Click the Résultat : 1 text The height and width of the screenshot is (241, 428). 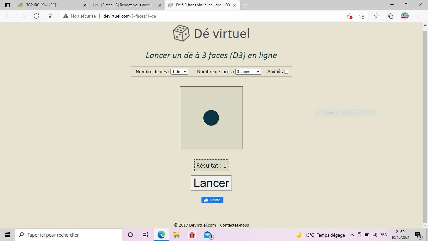point(211,165)
